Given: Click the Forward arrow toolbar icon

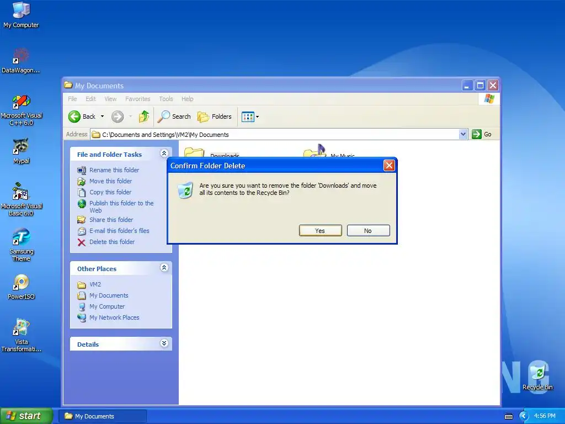Looking at the screenshot, I should tap(118, 116).
